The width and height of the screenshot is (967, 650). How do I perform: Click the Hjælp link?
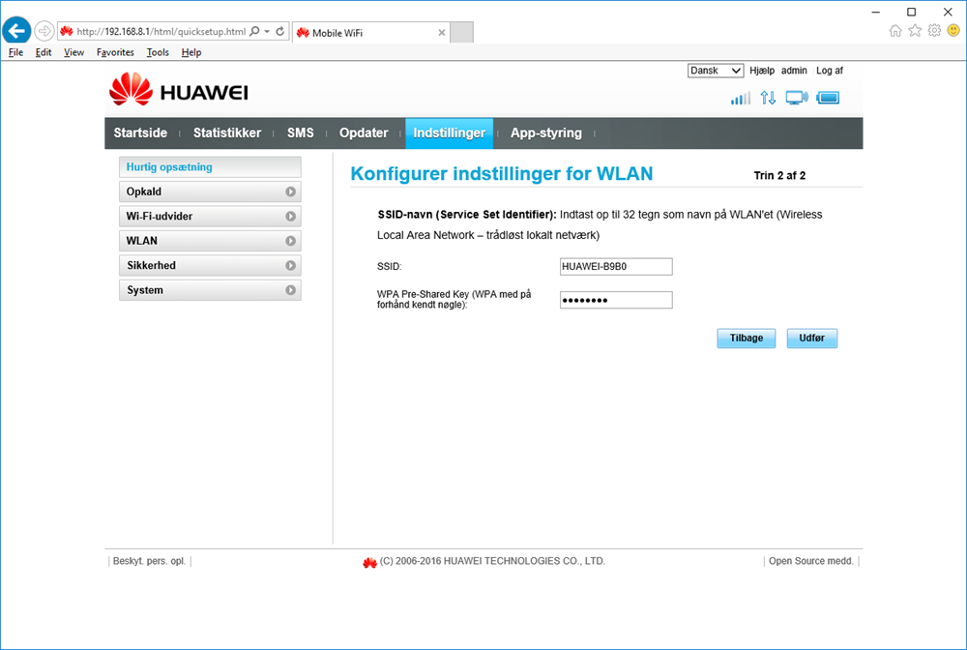coord(762,71)
